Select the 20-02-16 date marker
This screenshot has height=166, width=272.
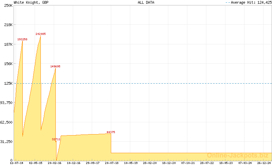tap(55, 163)
